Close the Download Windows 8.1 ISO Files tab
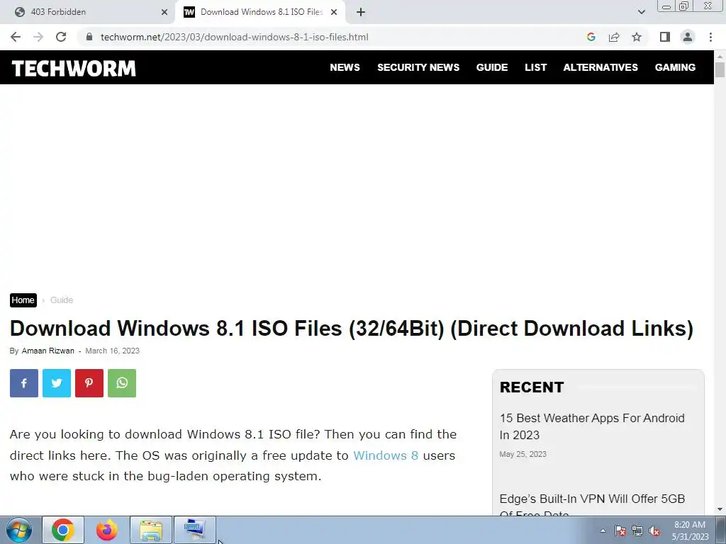Viewport: 726px width, 544px height. tap(334, 13)
